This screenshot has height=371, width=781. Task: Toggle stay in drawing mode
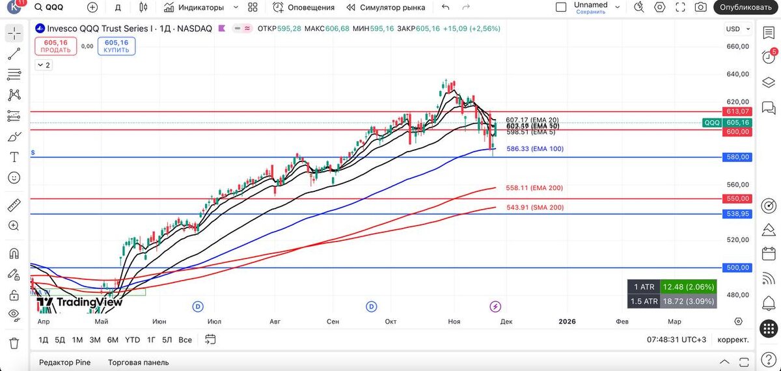tap(14, 274)
